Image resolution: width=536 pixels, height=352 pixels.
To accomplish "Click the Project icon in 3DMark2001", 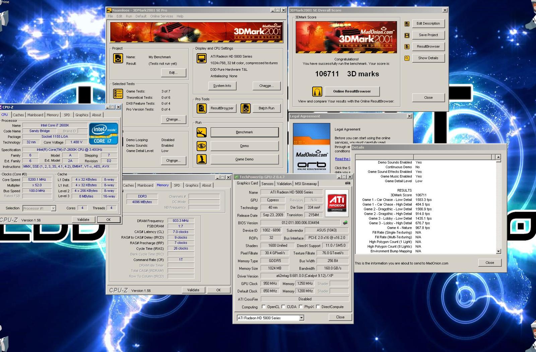I will pos(118,58).
